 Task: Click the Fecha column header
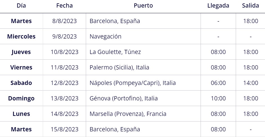click(x=64, y=6)
